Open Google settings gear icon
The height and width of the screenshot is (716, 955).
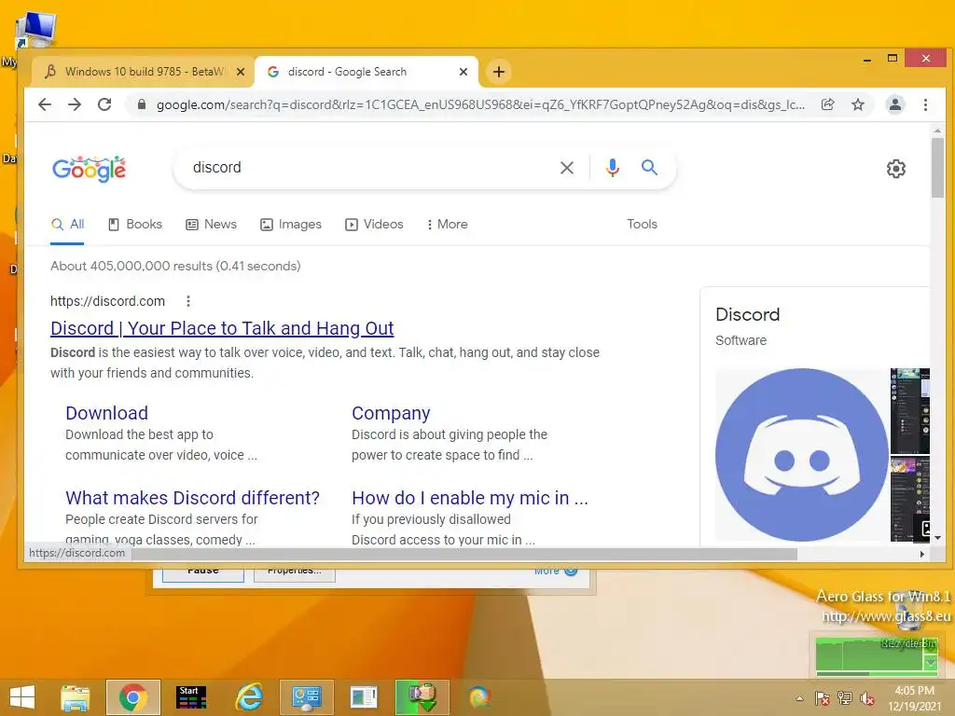click(x=896, y=169)
